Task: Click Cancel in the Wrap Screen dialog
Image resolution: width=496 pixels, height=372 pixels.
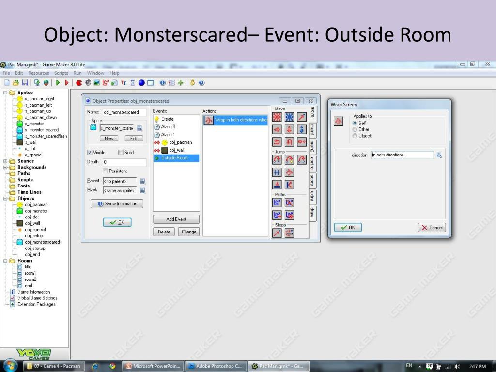Action: click(432, 228)
